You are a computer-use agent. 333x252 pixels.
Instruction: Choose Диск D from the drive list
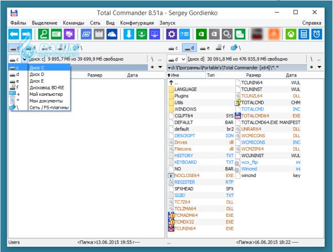[x=37, y=74]
